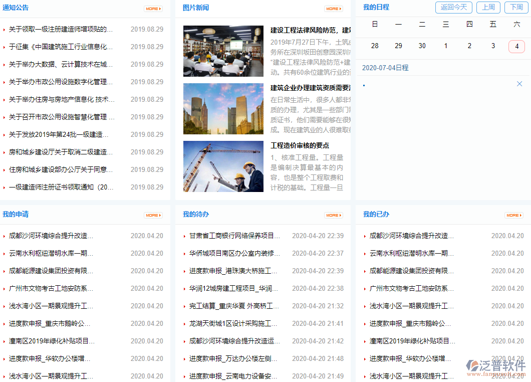Click MORE arrow on 我的已办 panel
Image resolution: width=531 pixels, height=382 pixels.
click(x=514, y=215)
